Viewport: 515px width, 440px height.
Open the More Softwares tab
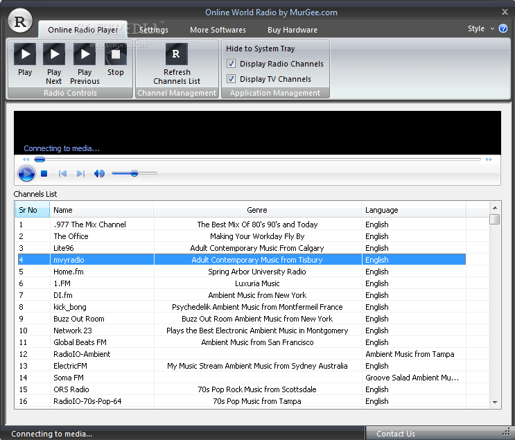click(x=218, y=30)
